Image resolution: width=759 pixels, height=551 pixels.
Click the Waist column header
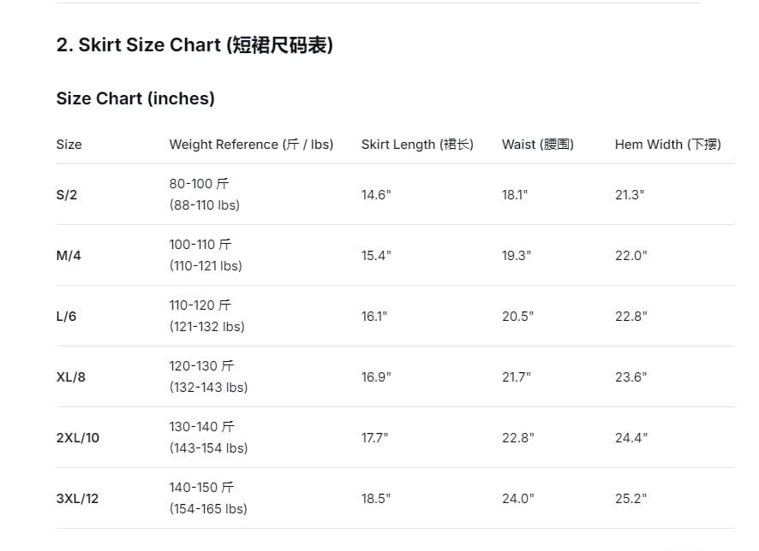tap(538, 145)
